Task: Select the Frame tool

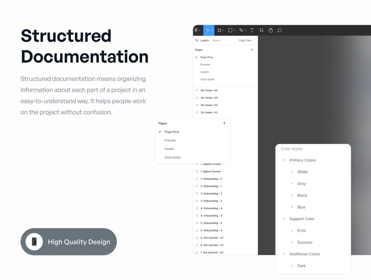Action: point(220,30)
